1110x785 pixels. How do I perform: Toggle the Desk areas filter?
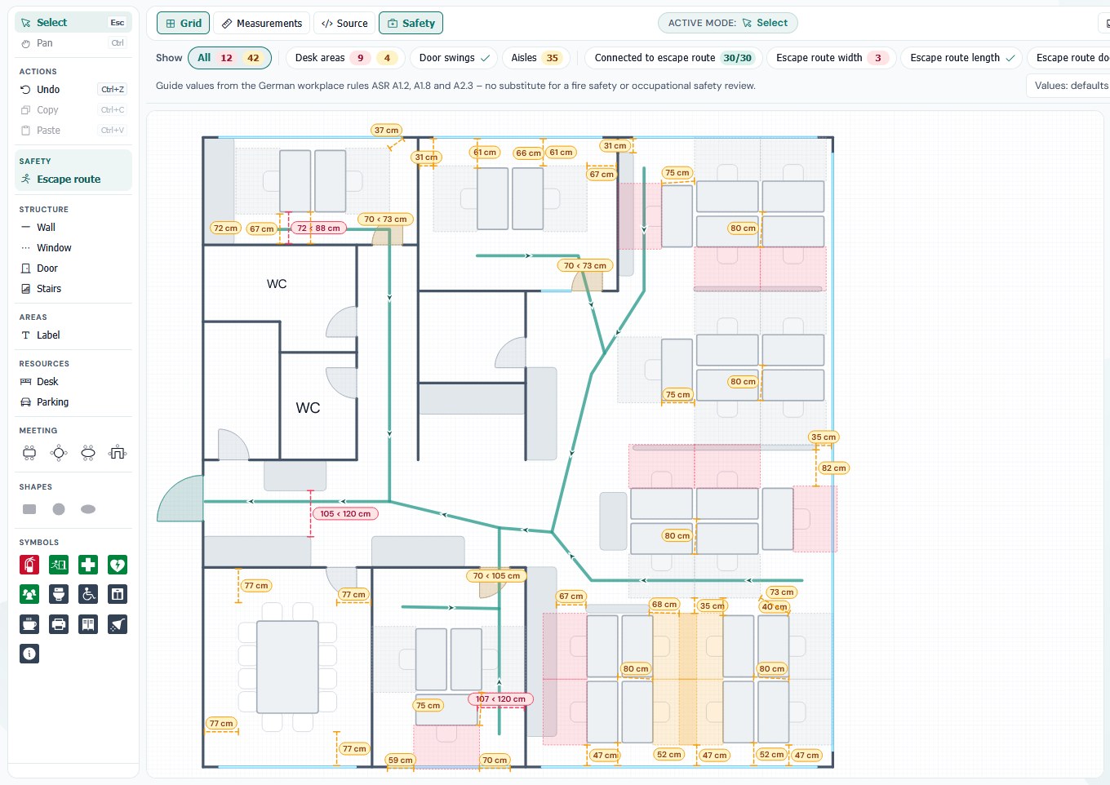point(344,58)
